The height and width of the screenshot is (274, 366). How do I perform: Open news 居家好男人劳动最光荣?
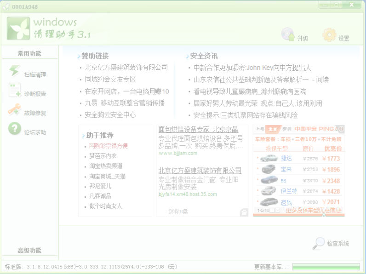(x=257, y=103)
